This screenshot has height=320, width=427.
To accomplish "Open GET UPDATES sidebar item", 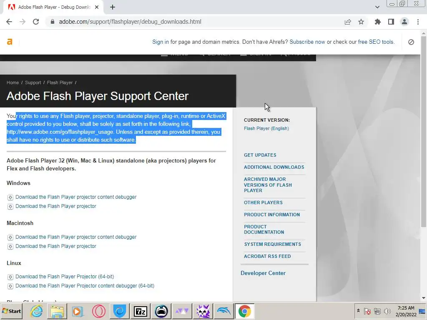I will (x=260, y=155).
